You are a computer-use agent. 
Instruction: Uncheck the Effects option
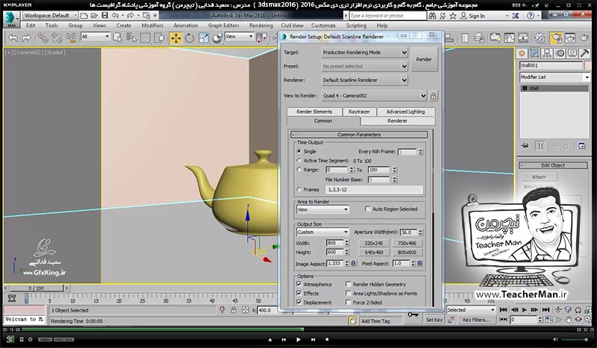299,294
